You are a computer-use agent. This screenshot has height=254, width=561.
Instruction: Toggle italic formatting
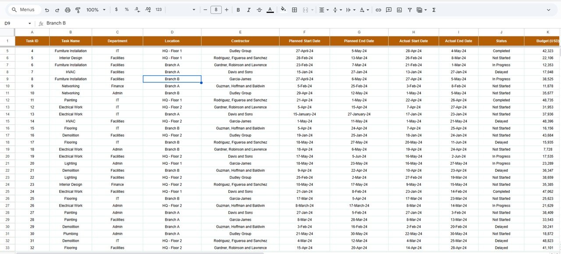tap(249, 10)
